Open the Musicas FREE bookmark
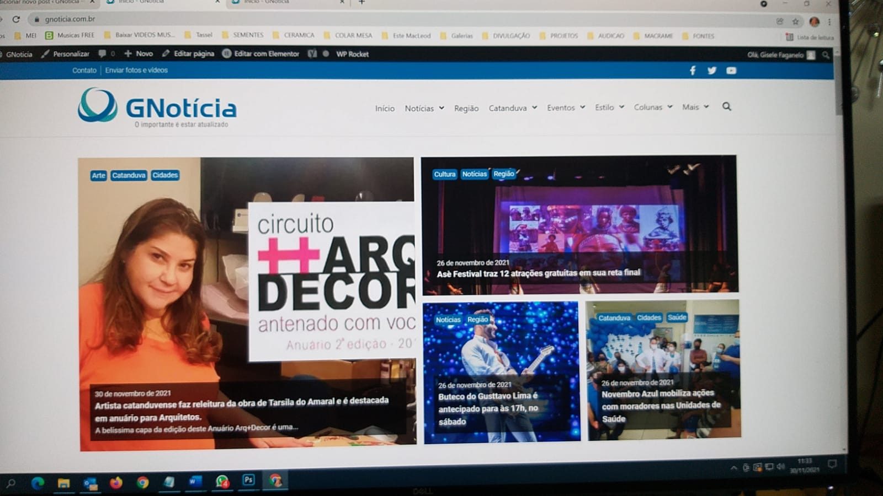The width and height of the screenshot is (883, 496). [70, 35]
